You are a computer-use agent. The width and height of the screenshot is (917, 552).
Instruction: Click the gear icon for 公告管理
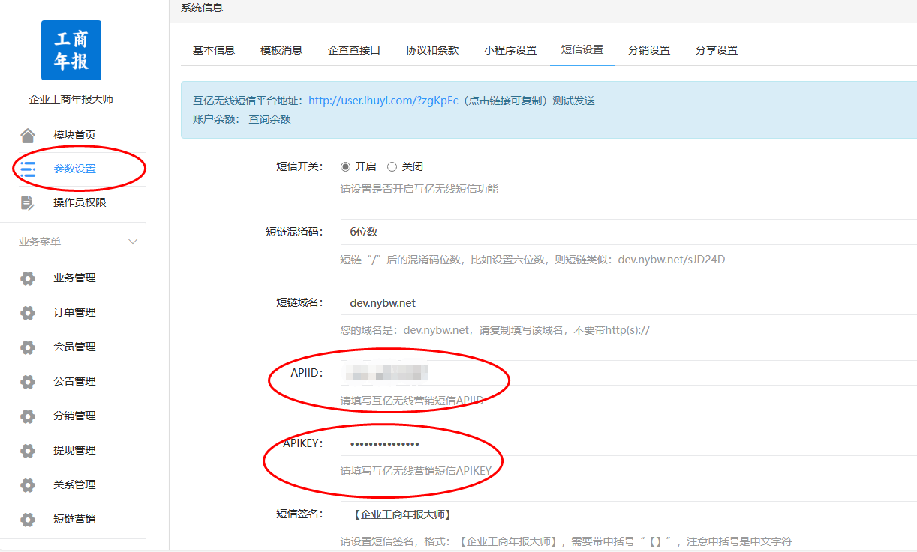[28, 382]
